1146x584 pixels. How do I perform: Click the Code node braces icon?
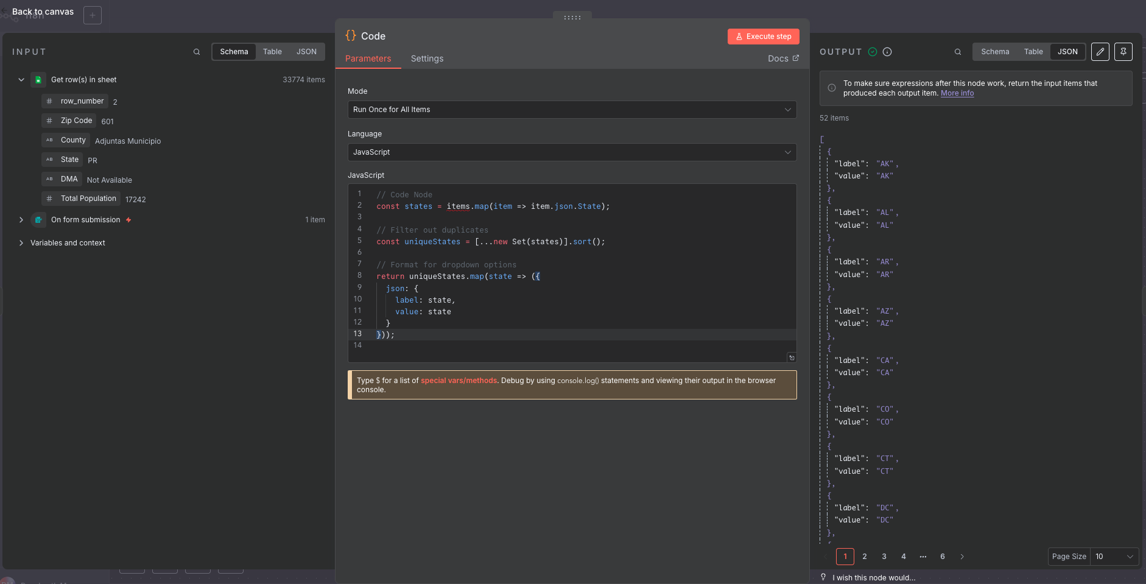[x=350, y=36]
